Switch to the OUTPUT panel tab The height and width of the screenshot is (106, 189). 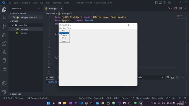50,77
